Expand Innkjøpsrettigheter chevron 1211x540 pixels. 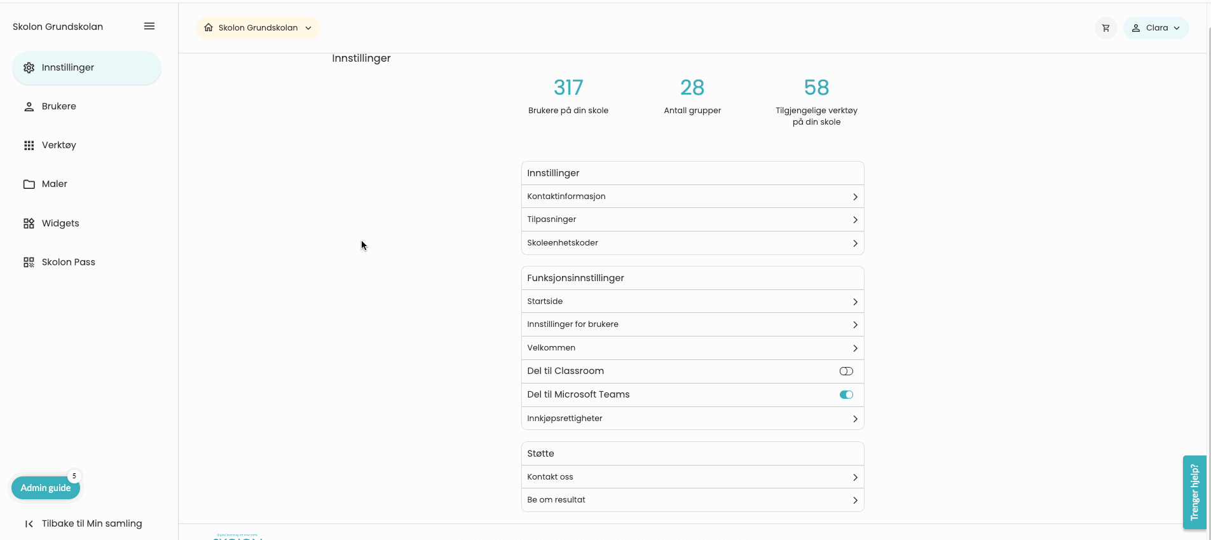855,419
